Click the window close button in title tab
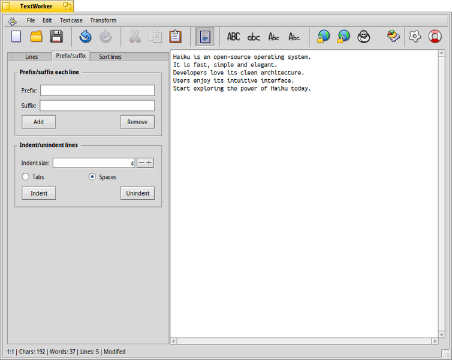The width and height of the screenshot is (452, 360). [x=6, y=6]
